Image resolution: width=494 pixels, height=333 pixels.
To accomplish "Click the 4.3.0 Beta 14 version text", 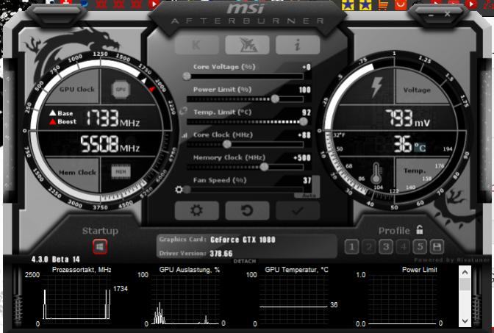I will click(x=55, y=259).
